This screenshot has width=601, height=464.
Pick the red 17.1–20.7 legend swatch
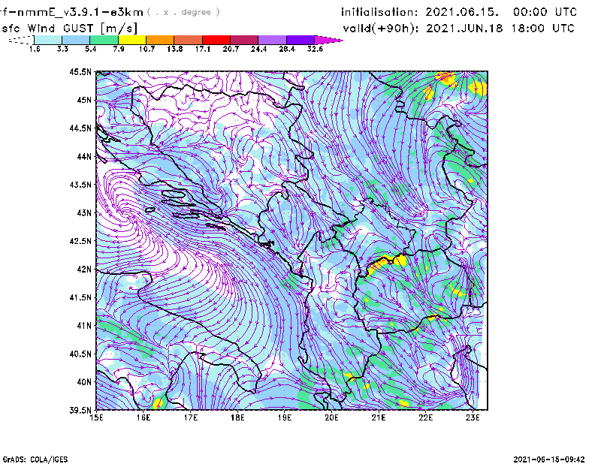(216, 40)
